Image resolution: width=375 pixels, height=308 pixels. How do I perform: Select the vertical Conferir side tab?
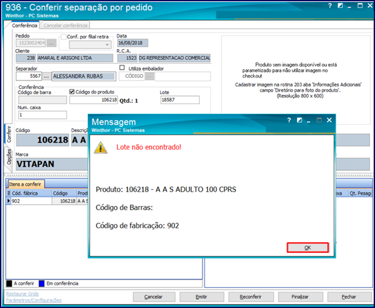click(9, 134)
